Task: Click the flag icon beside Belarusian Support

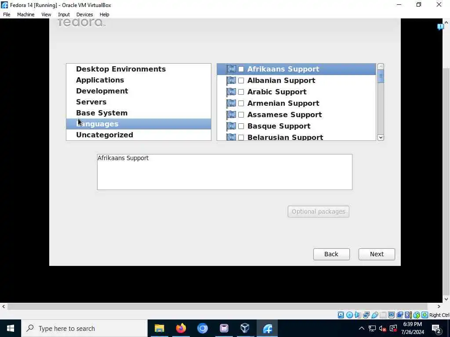Action: tap(231, 137)
